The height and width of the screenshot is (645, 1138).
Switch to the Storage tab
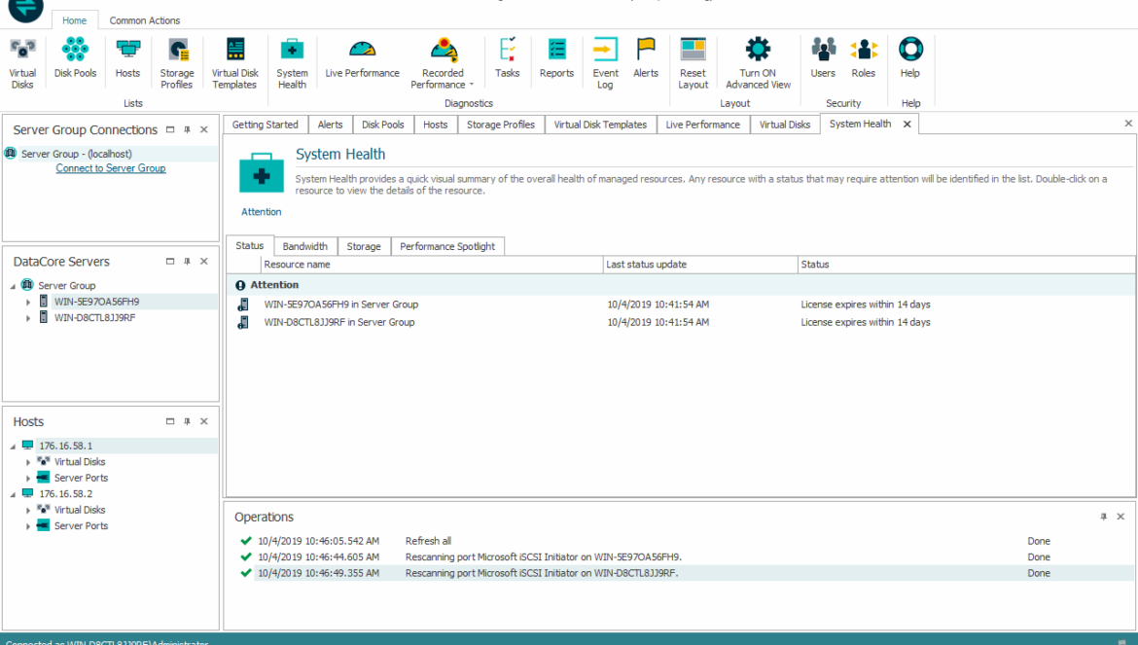point(364,247)
